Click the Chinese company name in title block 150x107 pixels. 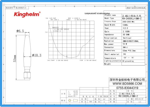point(127,80)
